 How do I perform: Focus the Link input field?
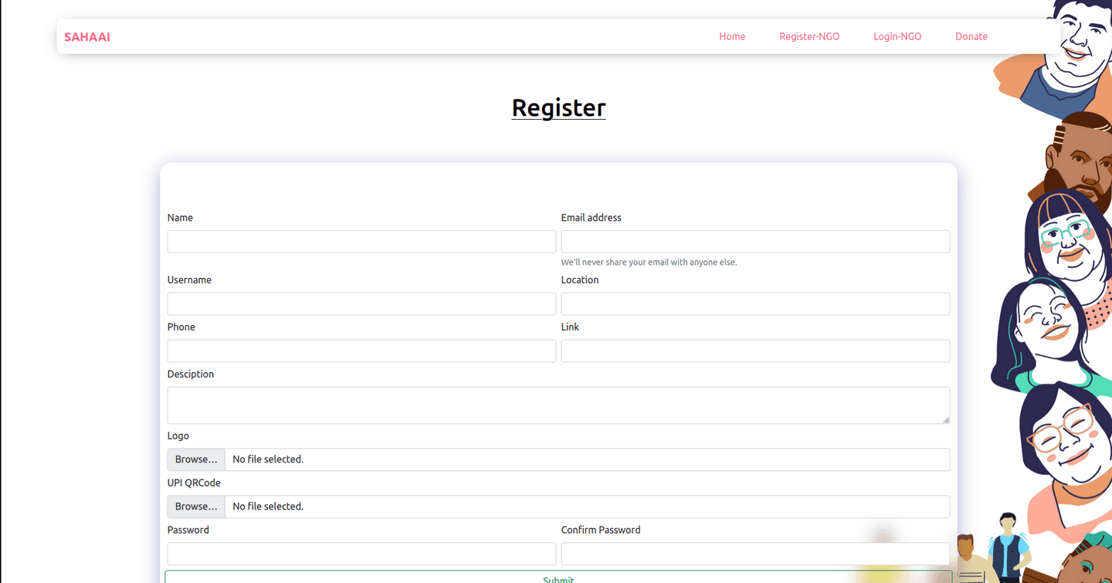point(755,351)
